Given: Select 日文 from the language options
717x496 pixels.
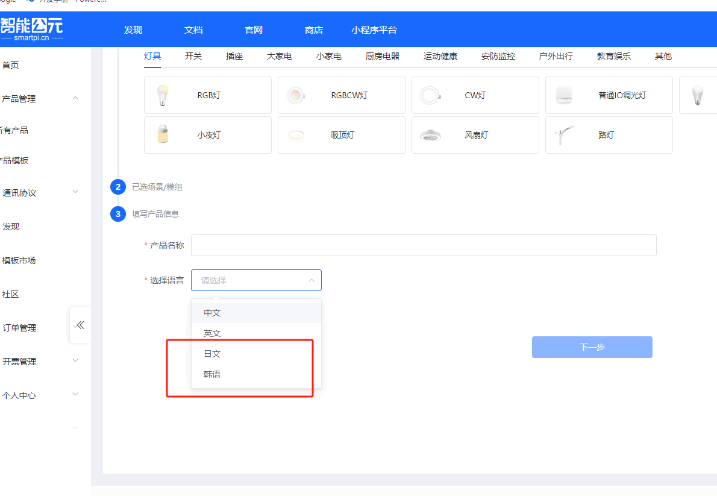Looking at the screenshot, I should [212, 353].
